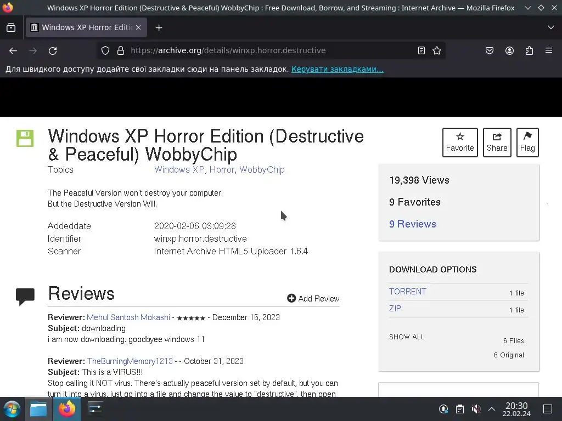
Task: Click the 9 Favorites text
Action: (415, 202)
